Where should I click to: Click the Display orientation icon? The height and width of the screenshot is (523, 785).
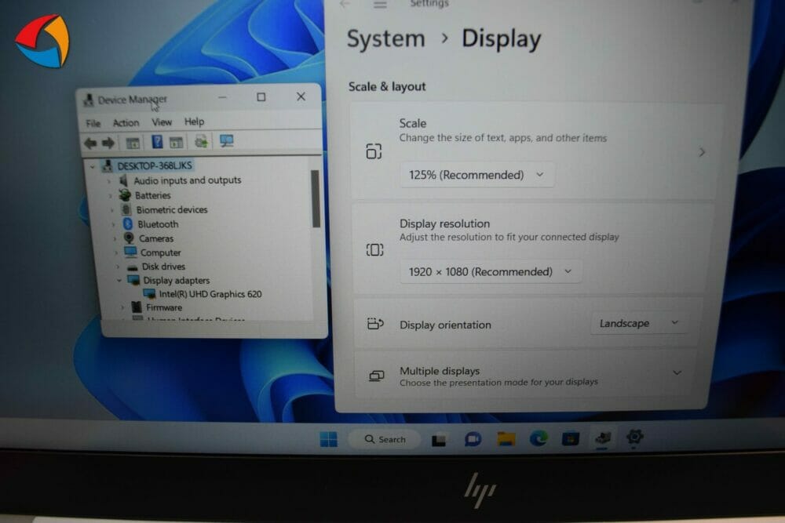(x=375, y=324)
